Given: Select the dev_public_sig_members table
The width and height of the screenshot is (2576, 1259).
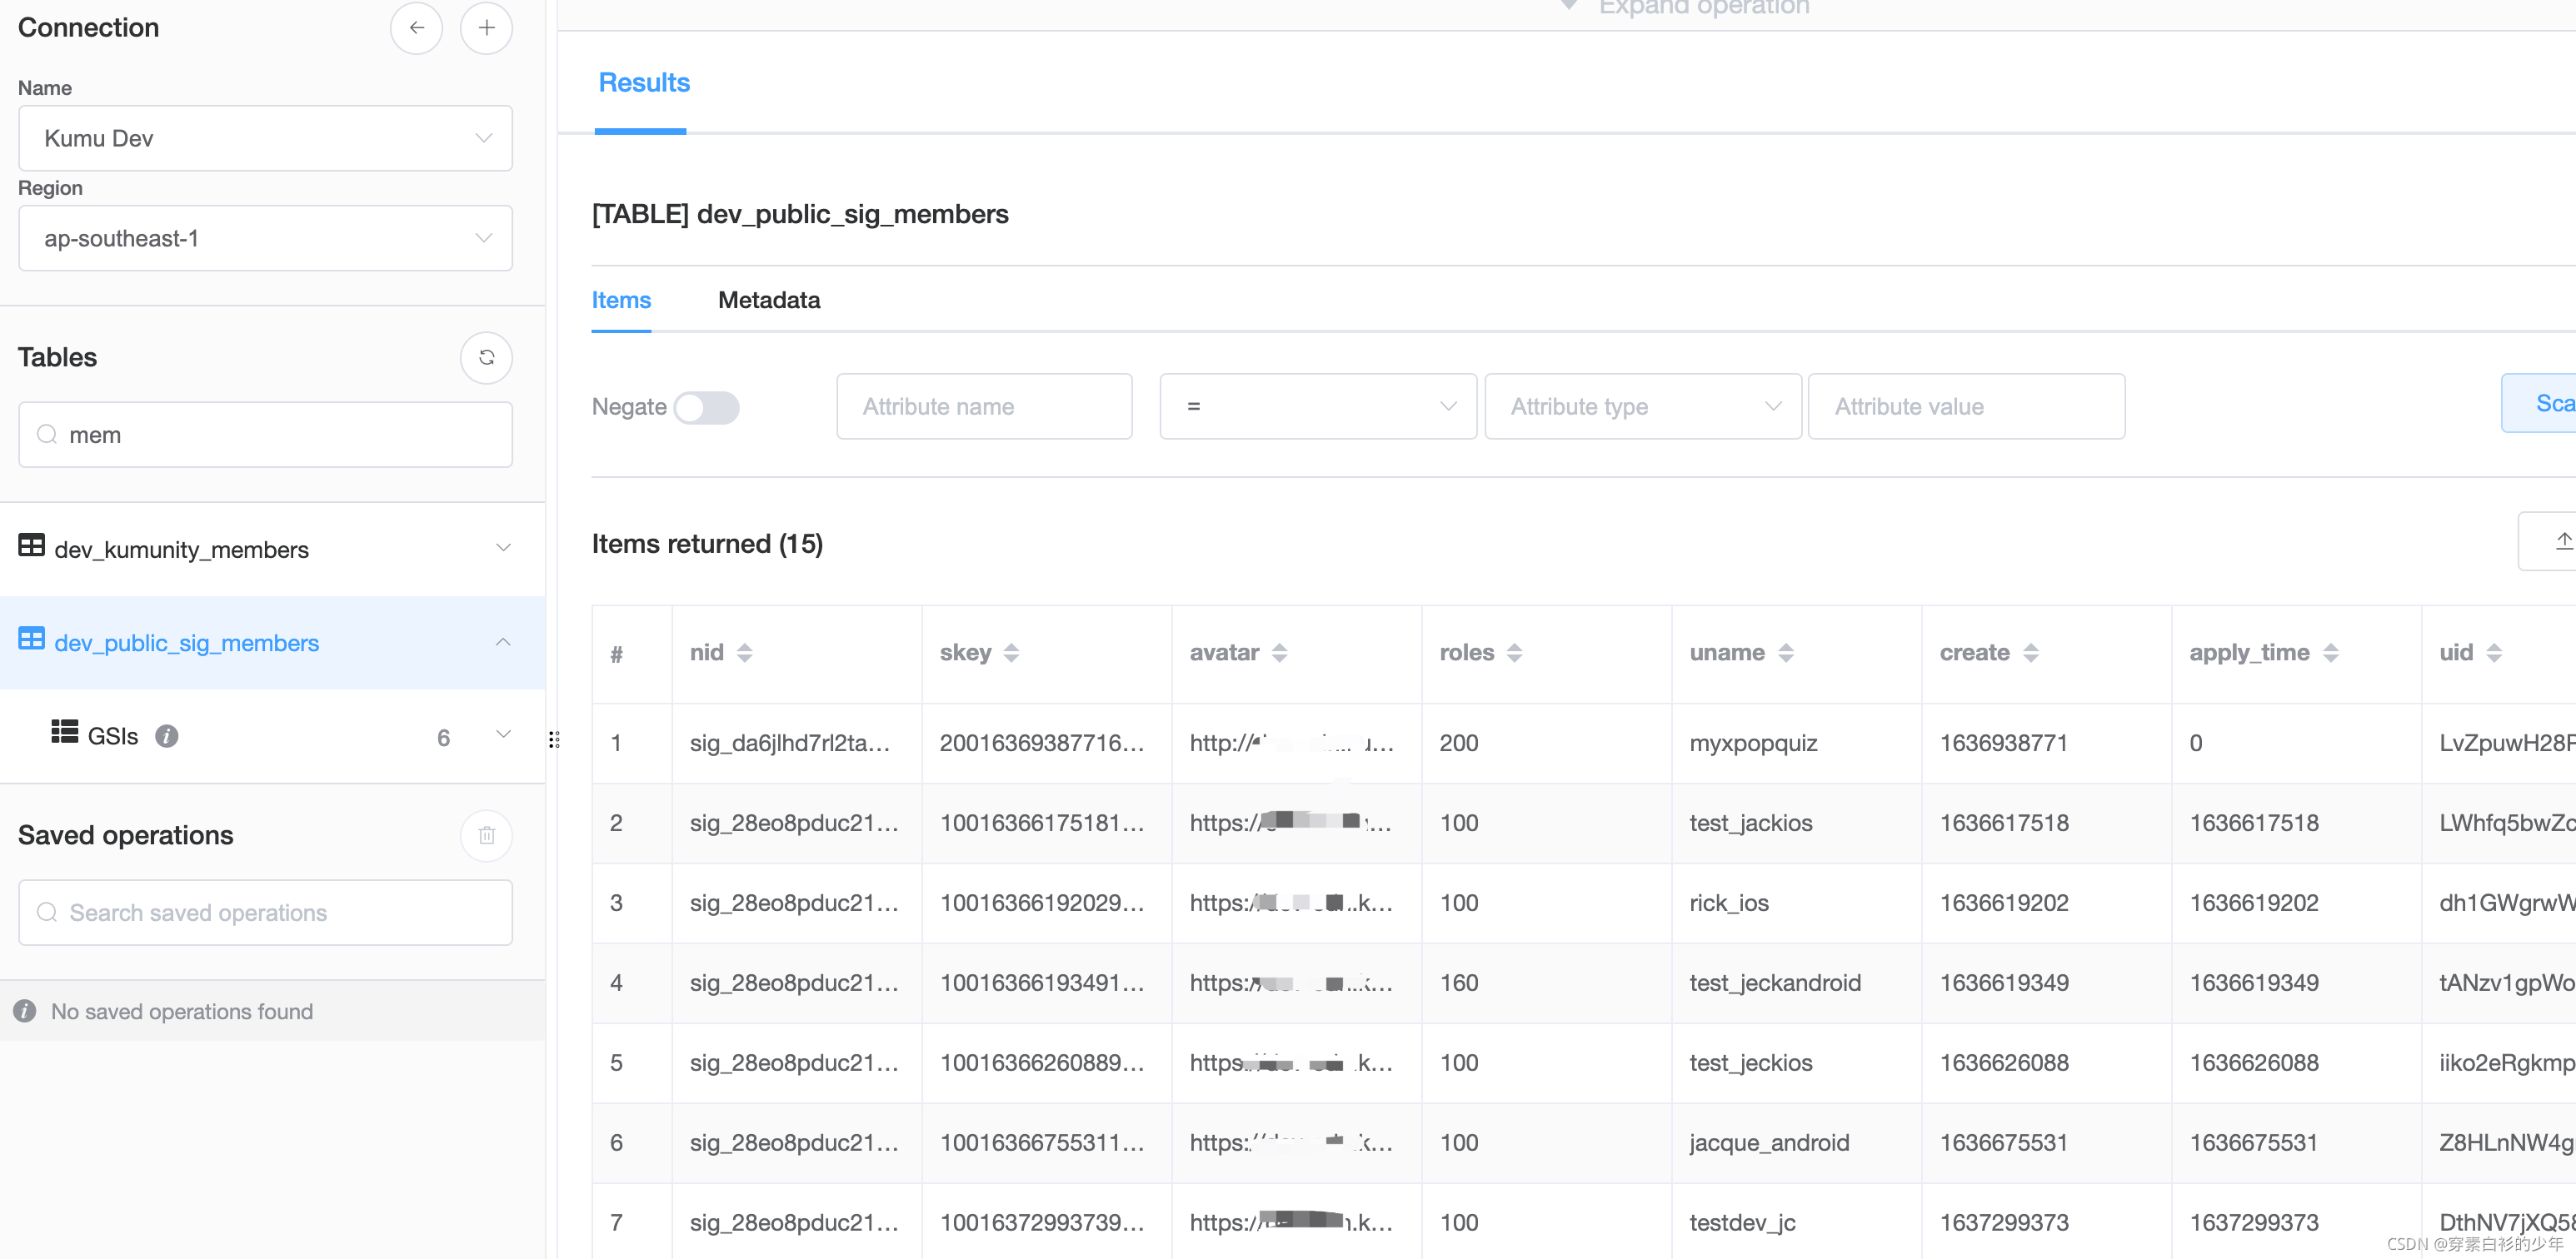Looking at the screenshot, I should pyautogui.click(x=186, y=644).
